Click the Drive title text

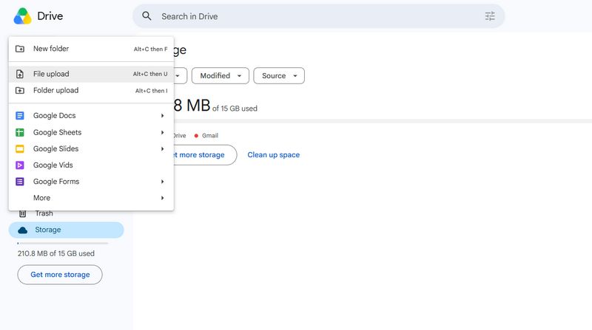coord(50,16)
